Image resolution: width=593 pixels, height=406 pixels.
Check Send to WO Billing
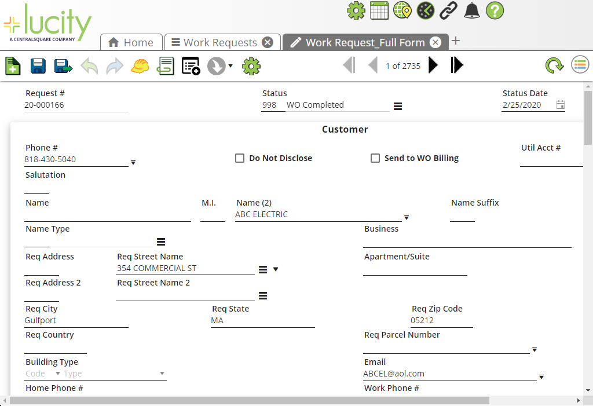click(375, 158)
